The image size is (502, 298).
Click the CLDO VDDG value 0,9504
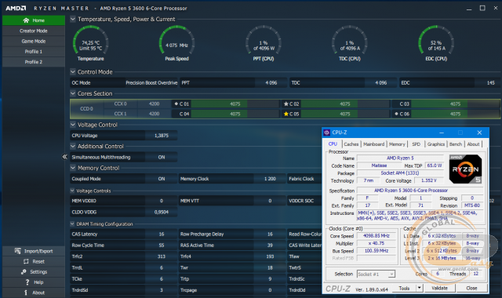click(x=162, y=212)
